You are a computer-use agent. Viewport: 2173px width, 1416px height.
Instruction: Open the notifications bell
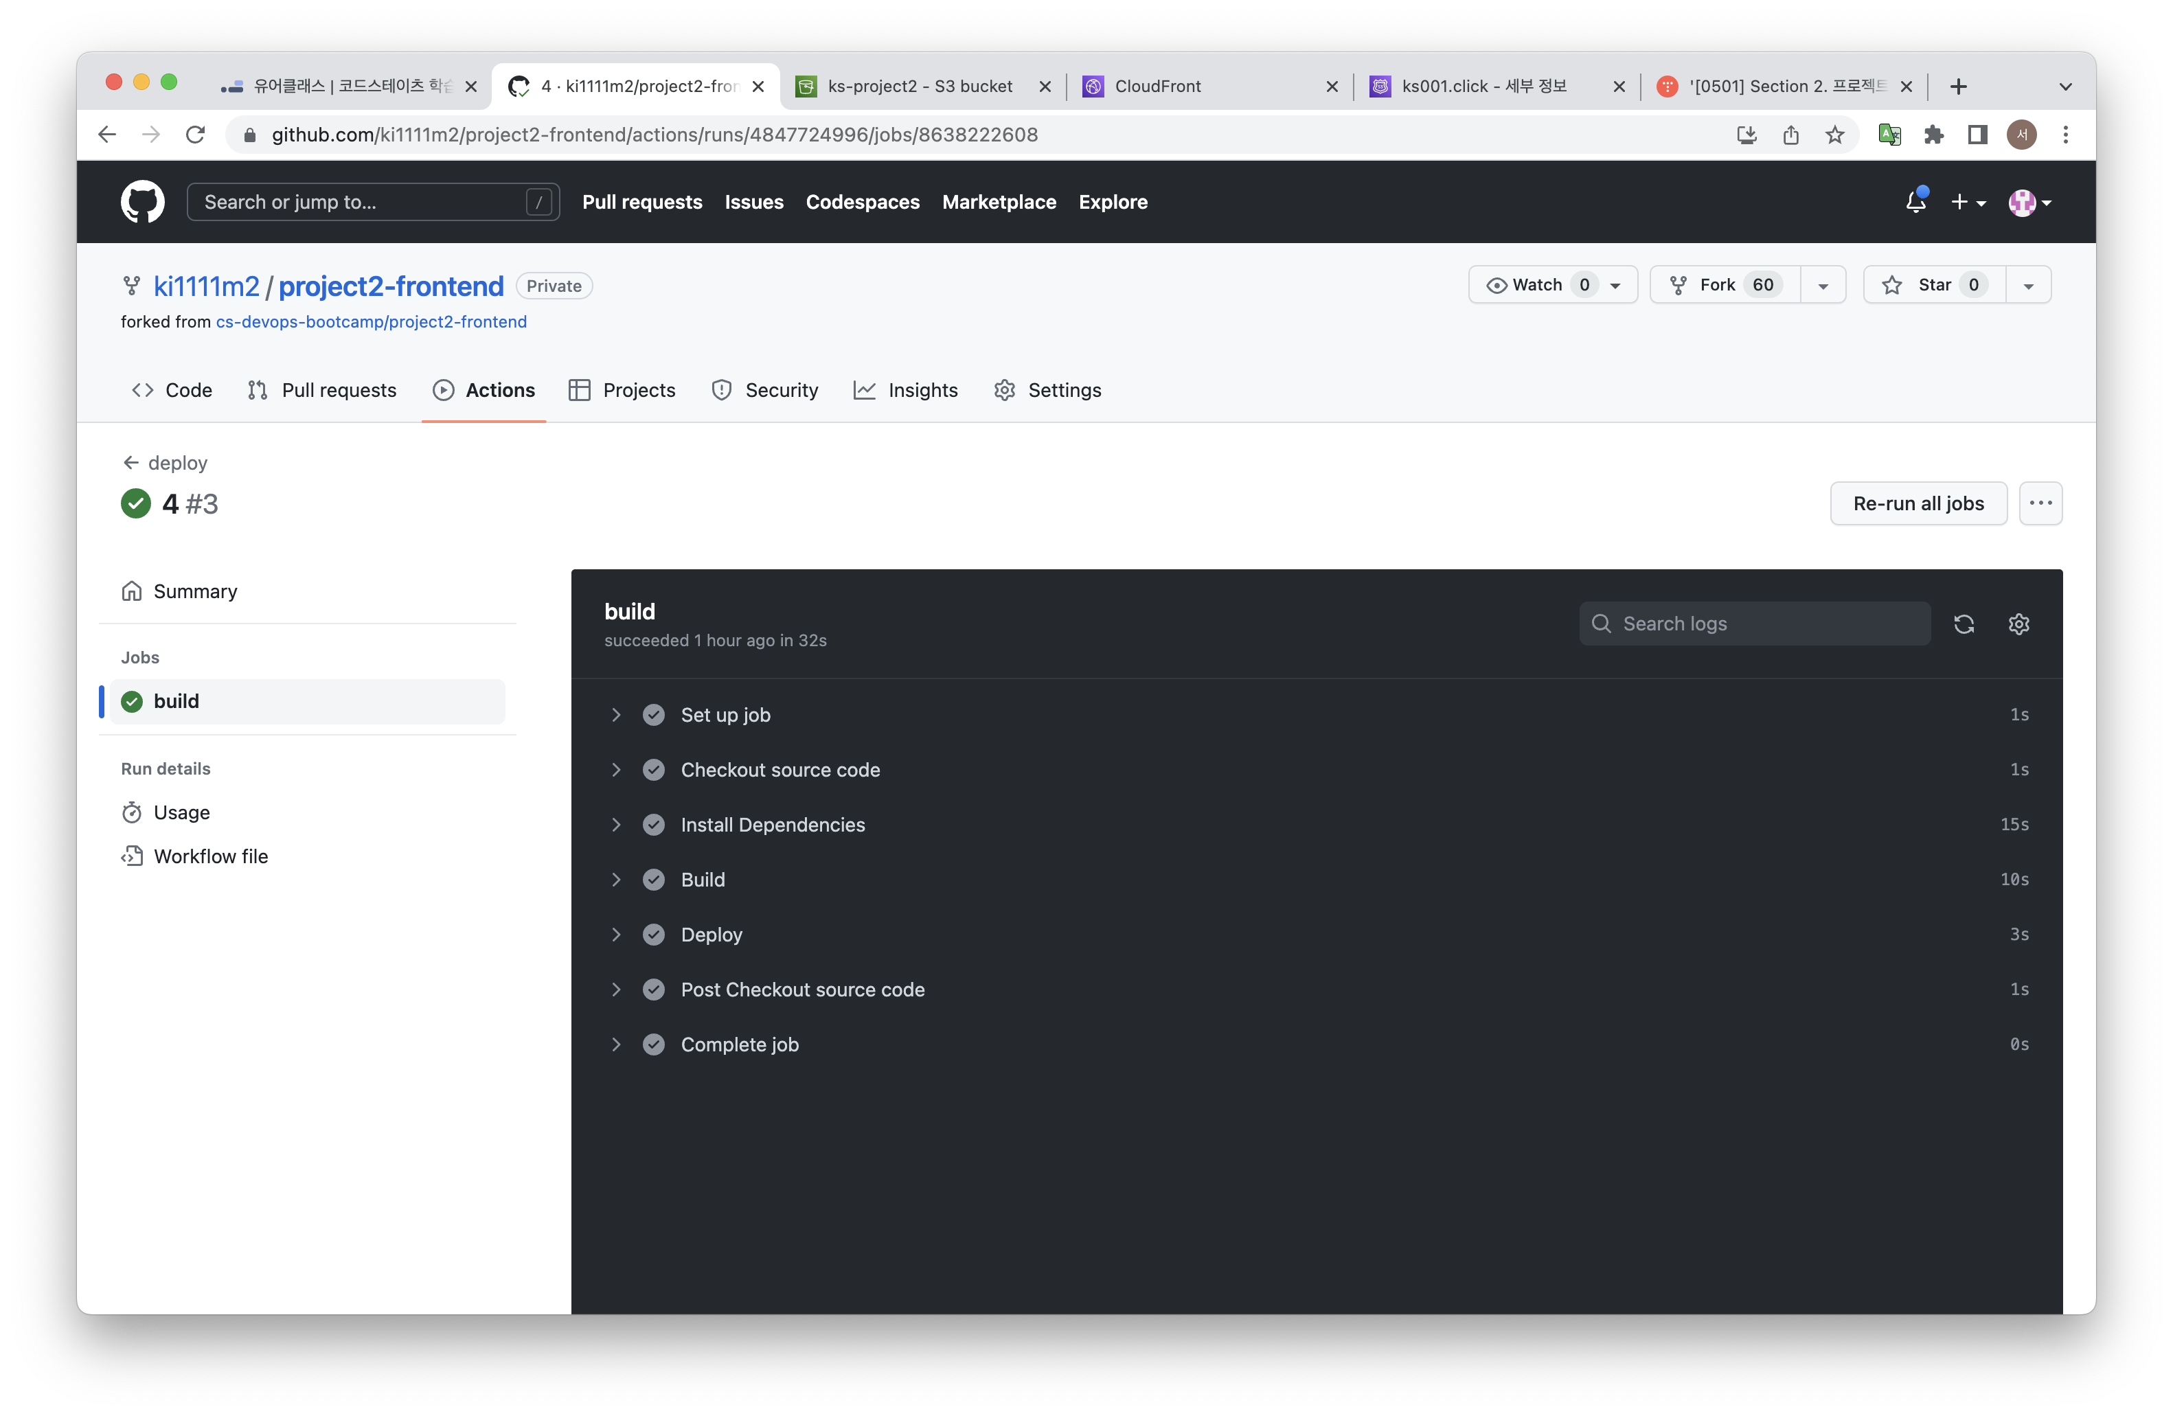click(1915, 202)
